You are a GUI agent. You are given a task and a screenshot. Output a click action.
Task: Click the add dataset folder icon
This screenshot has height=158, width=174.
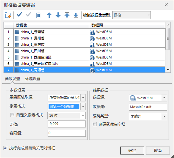[x=8, y=15]
